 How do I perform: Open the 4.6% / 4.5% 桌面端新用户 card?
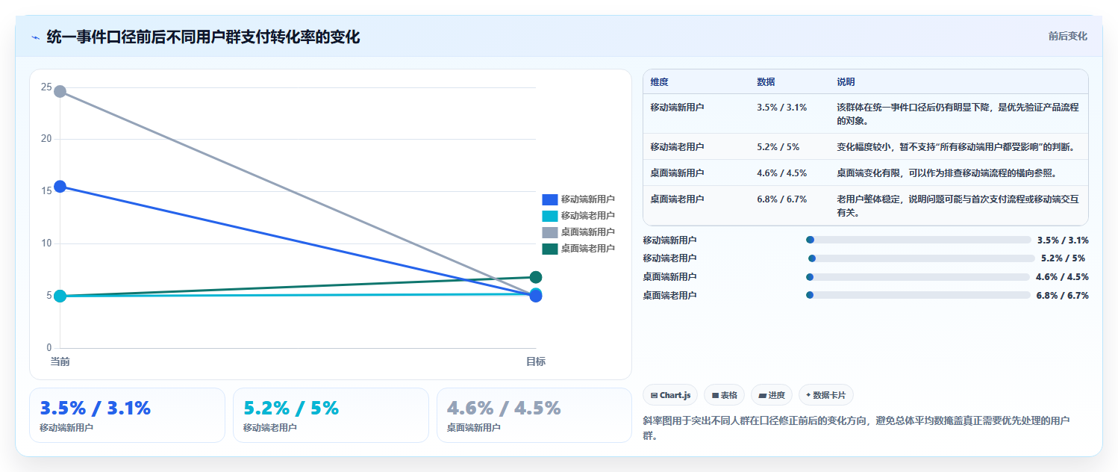click(534, 415)
